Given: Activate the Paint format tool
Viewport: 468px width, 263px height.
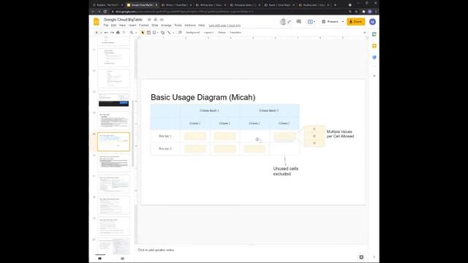Looking at the screenshot, I should pos(124,32).
